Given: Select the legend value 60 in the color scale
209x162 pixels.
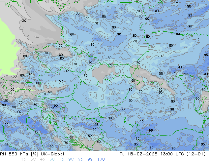Looking at the screenshot, I should [52, 159].
